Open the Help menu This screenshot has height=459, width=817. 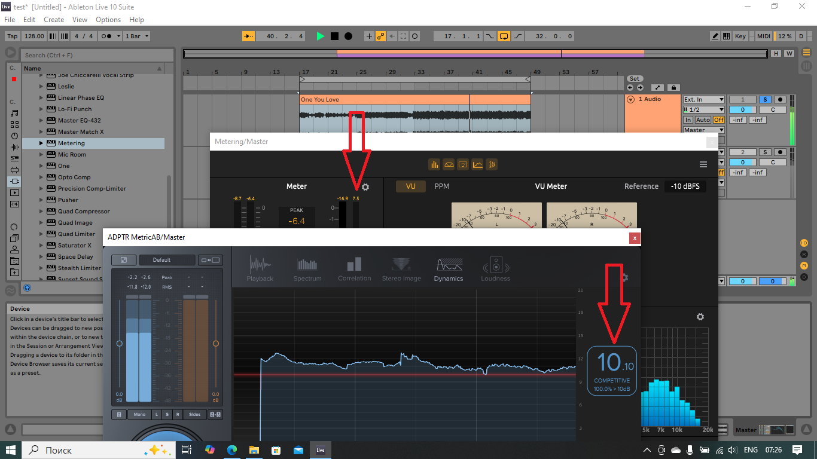point(136,20)
